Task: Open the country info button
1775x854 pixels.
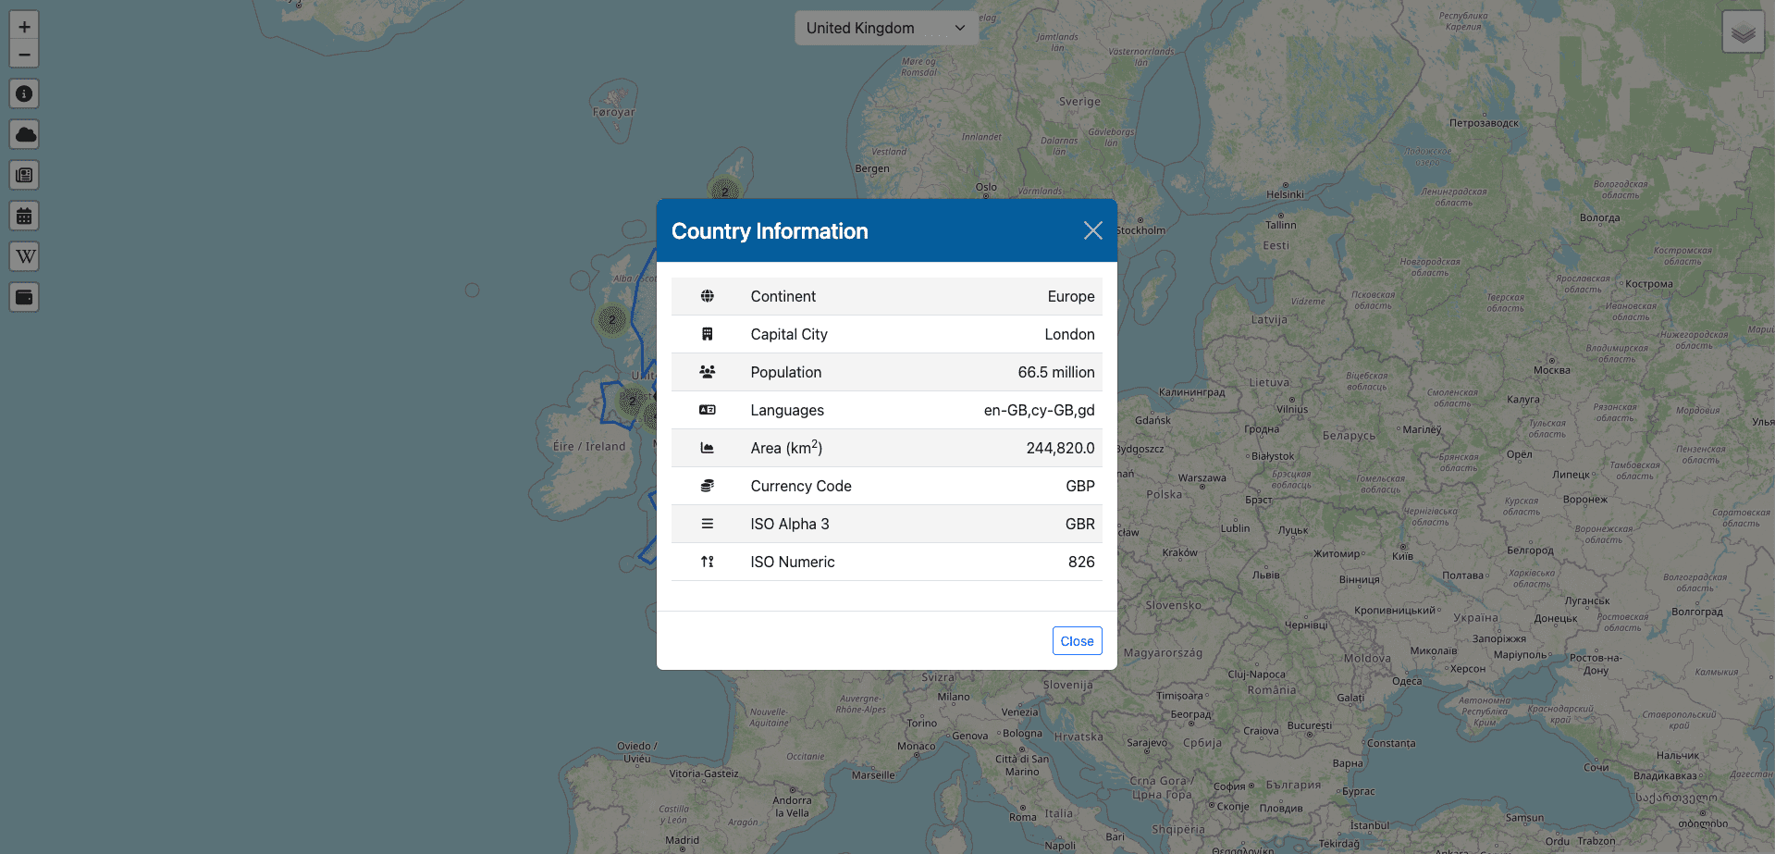Action: 24,93
